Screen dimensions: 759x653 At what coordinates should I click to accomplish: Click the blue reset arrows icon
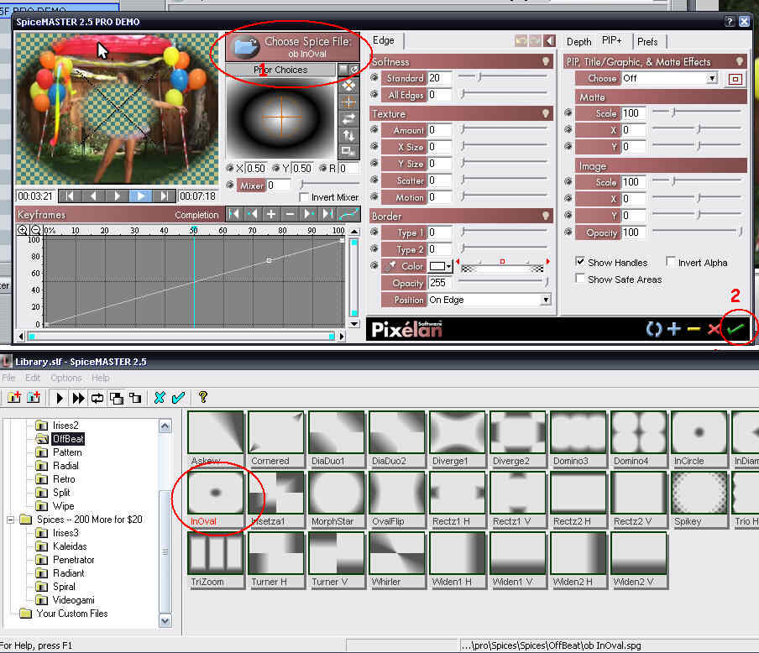pos(653,329)
